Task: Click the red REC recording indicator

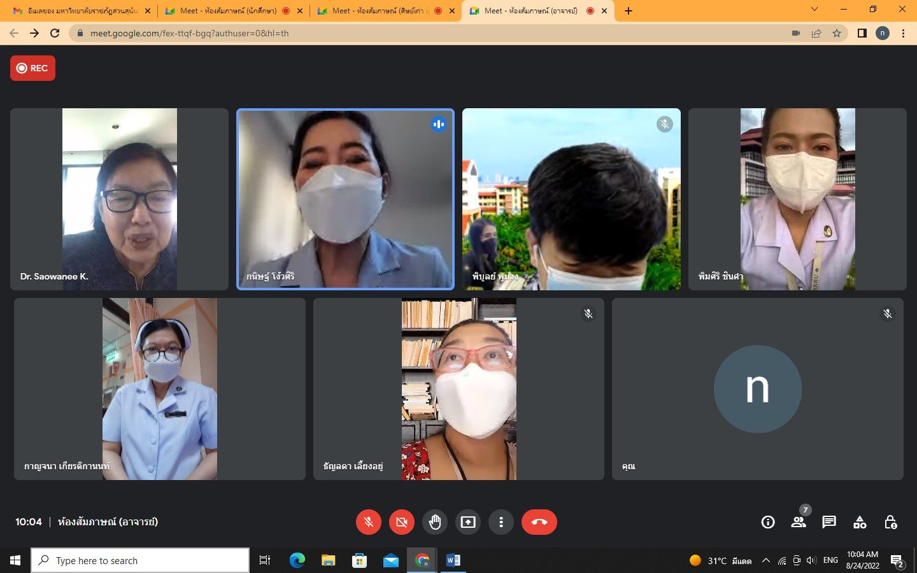Action: tap(32, 68)
